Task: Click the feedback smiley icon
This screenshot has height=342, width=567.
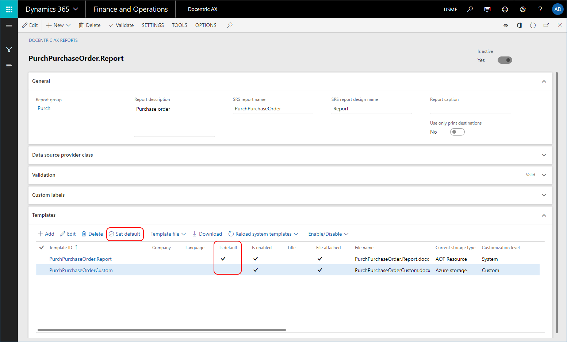Action: click(x=505, y=9)
